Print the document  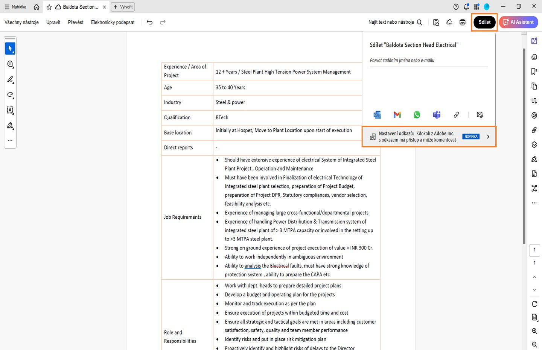[x=463, y=22]
